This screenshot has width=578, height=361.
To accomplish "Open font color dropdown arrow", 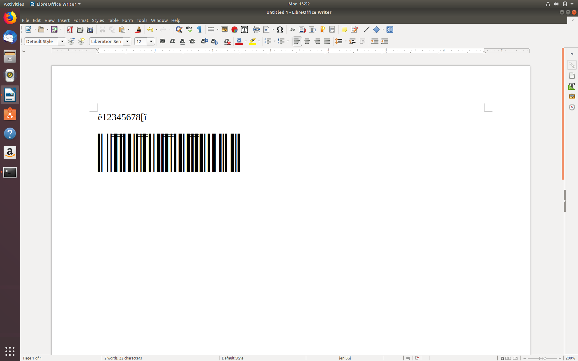I will click(246, 41).
